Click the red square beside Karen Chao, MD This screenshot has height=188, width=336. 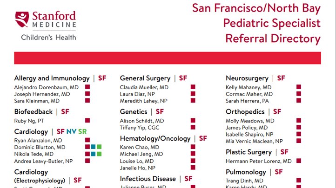click(x=193, y=147)
